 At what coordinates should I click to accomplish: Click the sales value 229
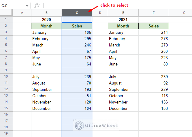pos(154,90)
